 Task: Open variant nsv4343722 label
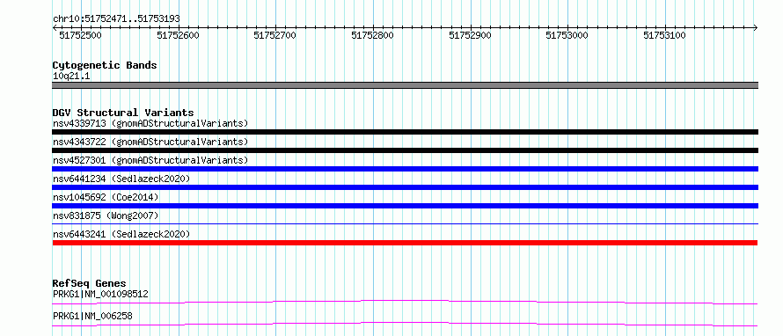(x=150, y=142)
